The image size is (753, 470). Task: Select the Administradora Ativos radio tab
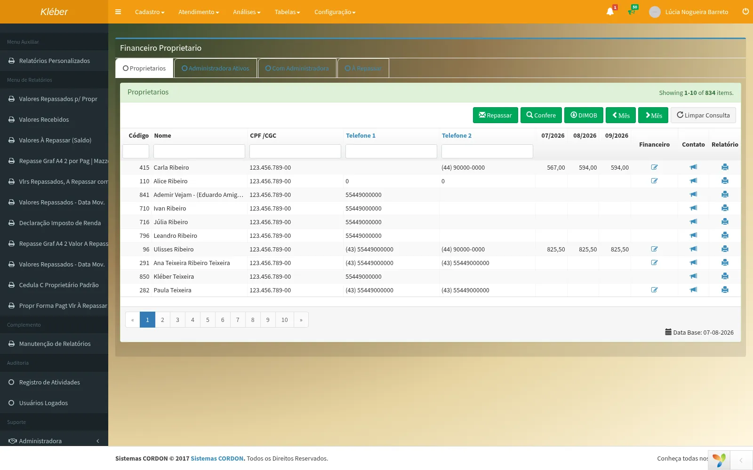[216, 68]
